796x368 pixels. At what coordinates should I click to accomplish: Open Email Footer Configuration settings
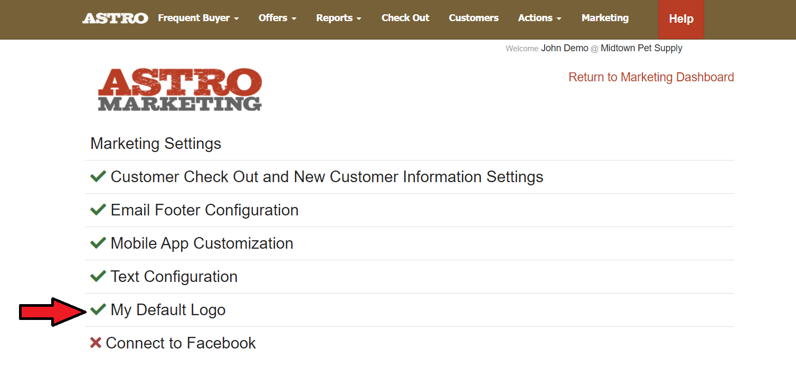pos(204,210)
